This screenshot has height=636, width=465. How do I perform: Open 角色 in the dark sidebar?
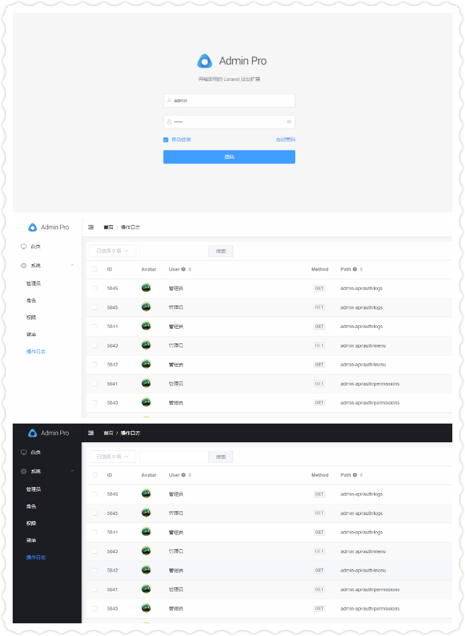[x=31, y=506]
